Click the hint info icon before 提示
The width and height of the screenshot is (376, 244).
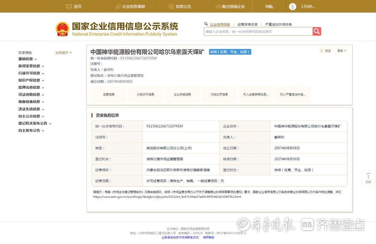pos(94,192)
